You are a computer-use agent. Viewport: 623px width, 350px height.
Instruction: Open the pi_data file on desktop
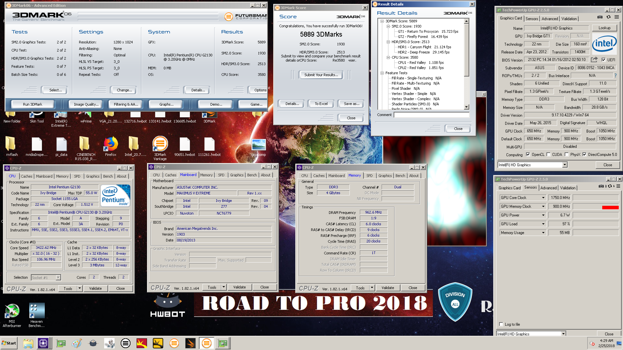pos(61,146)
